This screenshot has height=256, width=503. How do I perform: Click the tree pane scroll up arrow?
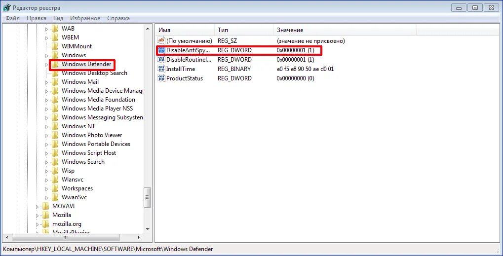point(148,29)
